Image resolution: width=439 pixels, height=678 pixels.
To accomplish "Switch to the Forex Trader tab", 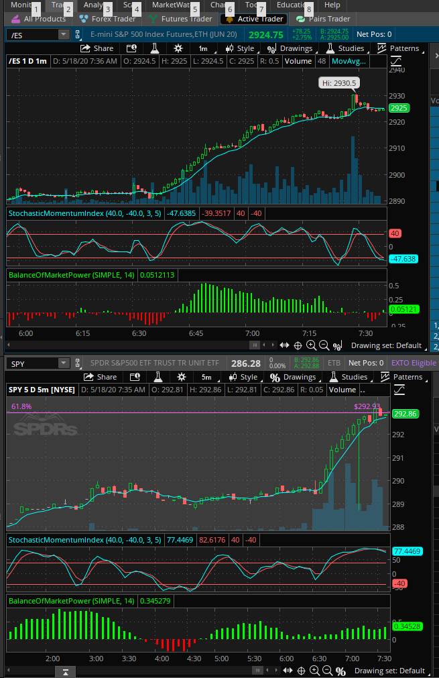I will click(x=108, y=19).
